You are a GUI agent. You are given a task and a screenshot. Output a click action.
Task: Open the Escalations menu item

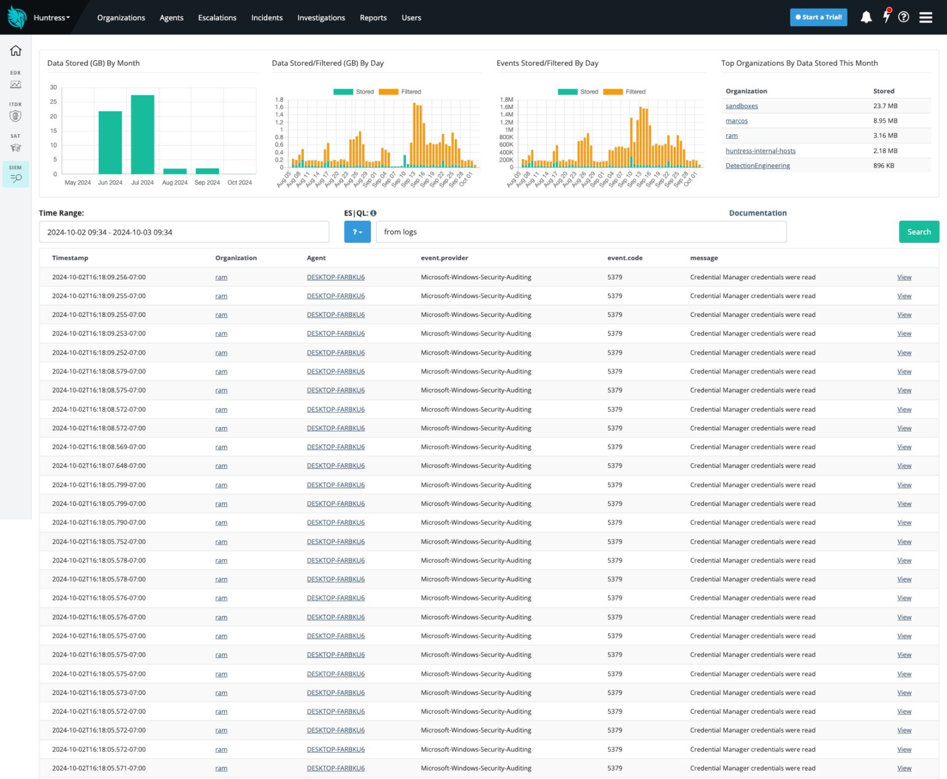217,18
